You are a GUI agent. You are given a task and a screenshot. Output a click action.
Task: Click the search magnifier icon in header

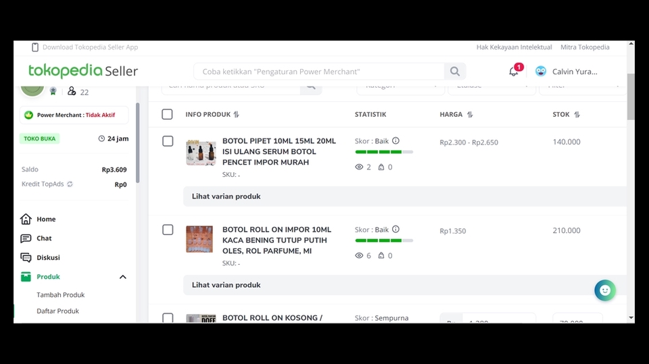[x=455, y=72]
